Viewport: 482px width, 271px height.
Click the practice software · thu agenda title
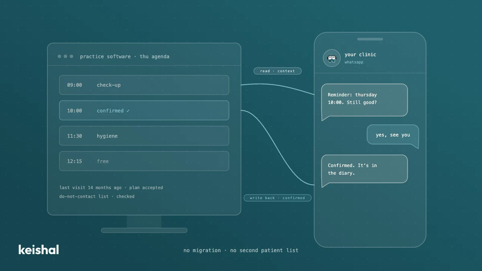pos(125,57)
